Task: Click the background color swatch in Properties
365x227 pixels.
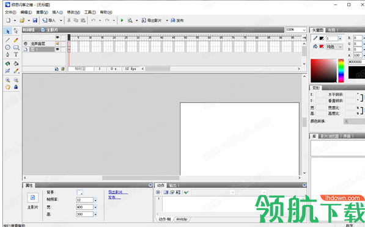Action: coord(79,192)
